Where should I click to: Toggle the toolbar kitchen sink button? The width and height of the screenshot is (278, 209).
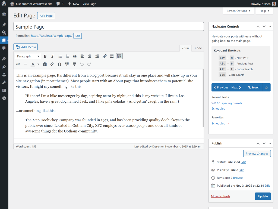(119, 56)
